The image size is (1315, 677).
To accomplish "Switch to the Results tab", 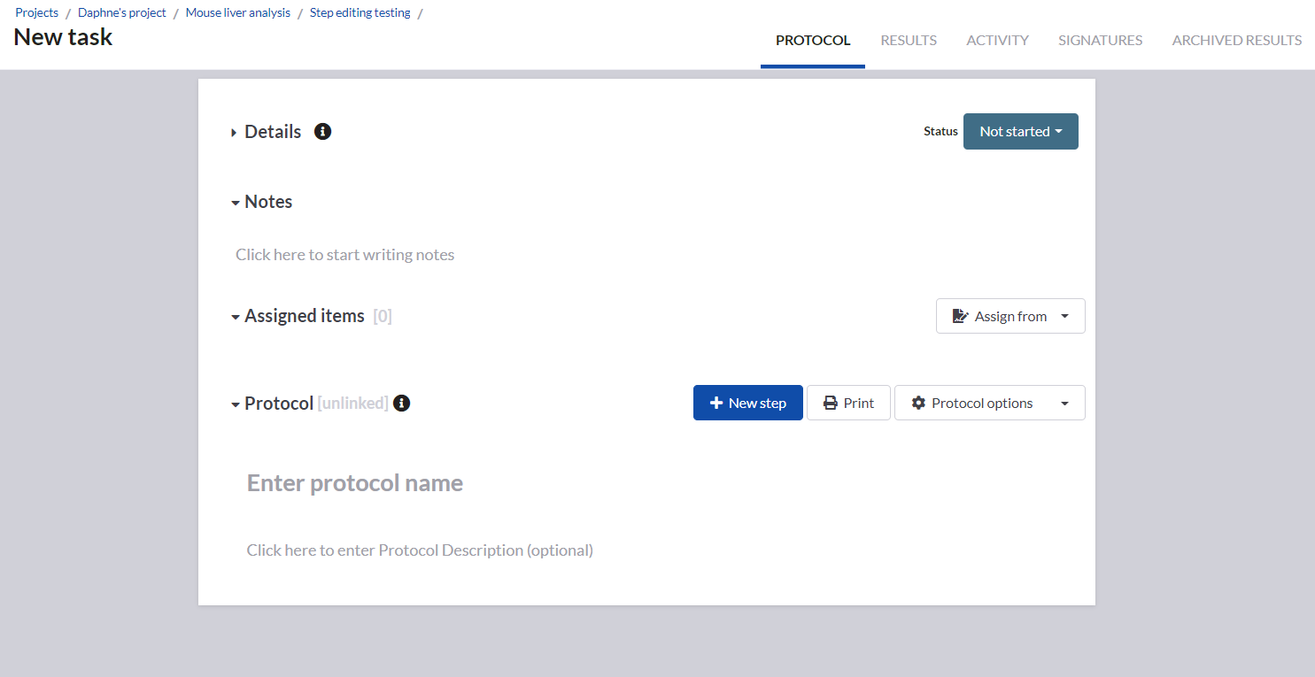I will click(909, 40).
